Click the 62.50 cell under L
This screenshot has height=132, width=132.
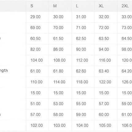(81, 38)
